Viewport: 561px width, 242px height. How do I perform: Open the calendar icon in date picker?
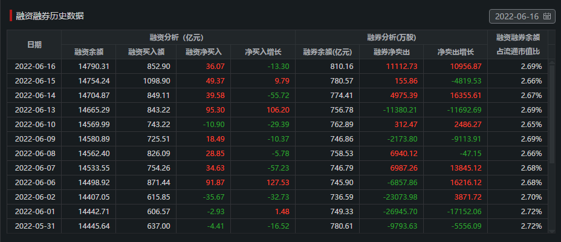pos(547,16)
